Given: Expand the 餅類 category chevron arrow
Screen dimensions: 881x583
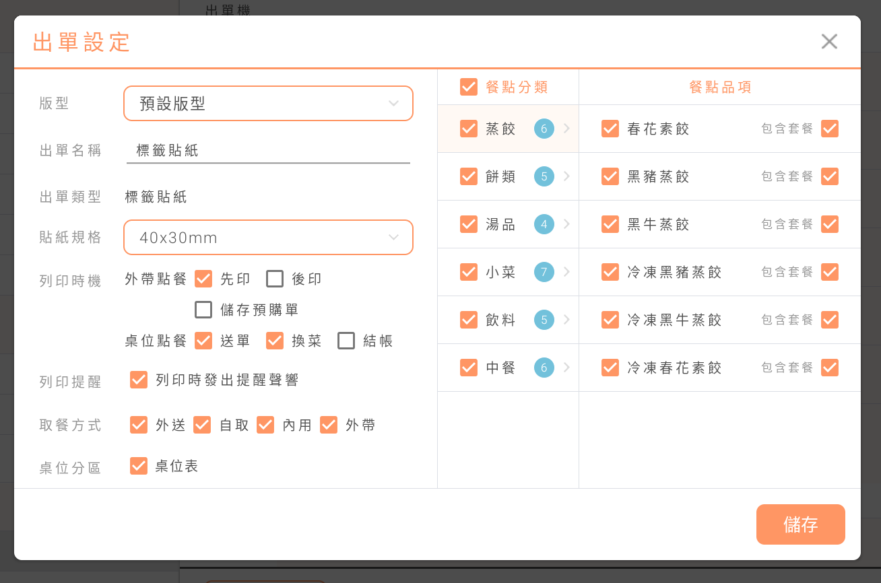Looking at the screenshot, I should pos(566,176).
